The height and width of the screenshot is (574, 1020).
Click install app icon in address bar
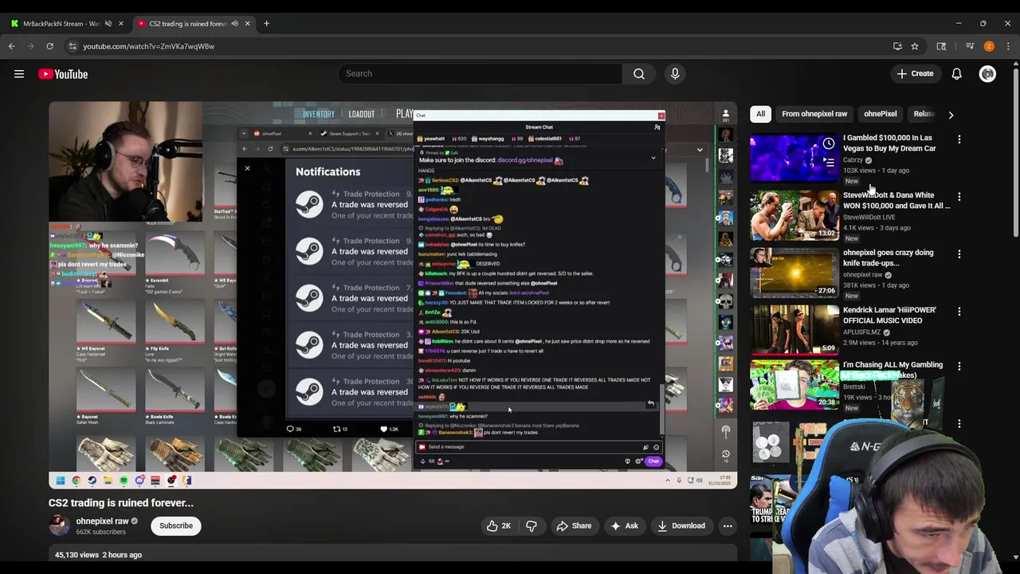click(x=897, y=46)
